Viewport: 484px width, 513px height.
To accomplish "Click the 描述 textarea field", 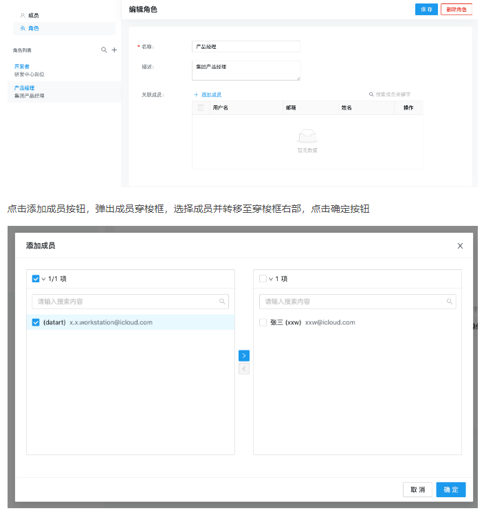I will point(246,70).
